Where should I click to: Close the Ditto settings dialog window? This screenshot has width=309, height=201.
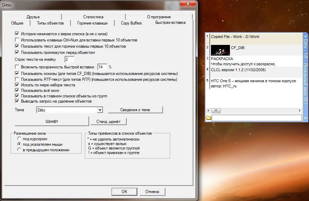tap(188, 3)
